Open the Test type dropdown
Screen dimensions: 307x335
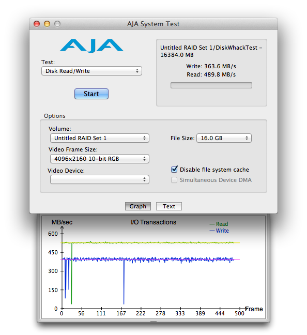click(x=91, y=71)
